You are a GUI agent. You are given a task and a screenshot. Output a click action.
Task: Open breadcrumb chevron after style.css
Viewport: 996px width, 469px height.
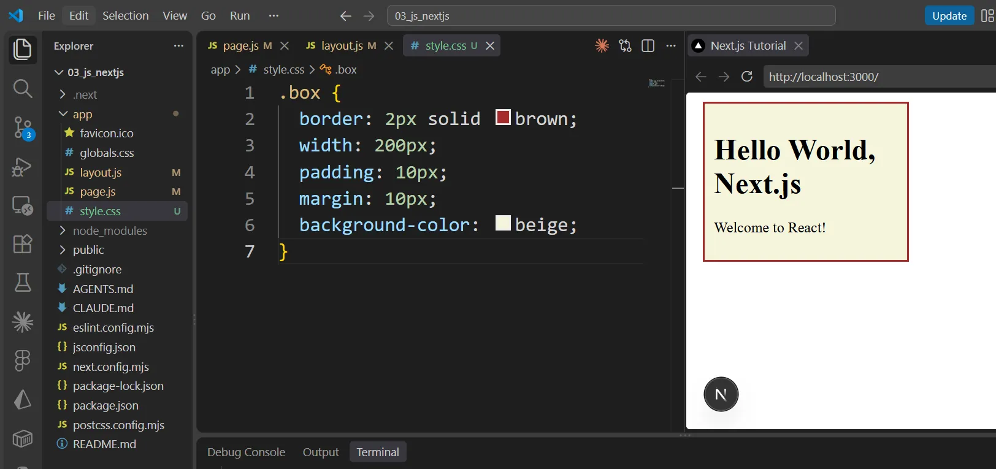312,70
